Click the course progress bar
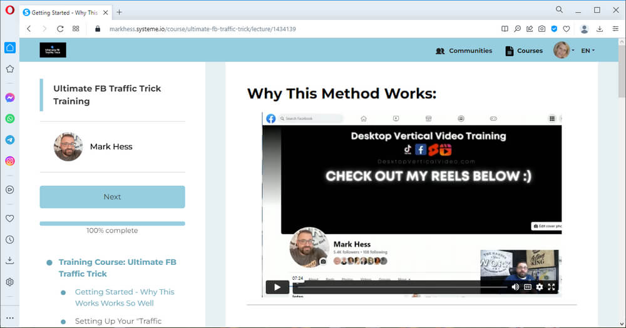626x328 pixels. click(112, 224)
